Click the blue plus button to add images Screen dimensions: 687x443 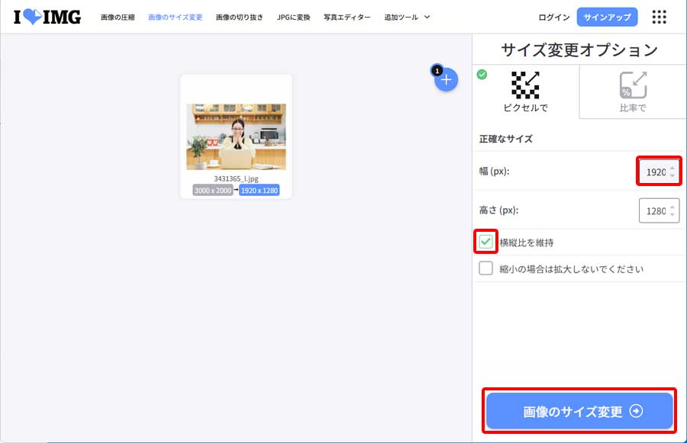446,79
